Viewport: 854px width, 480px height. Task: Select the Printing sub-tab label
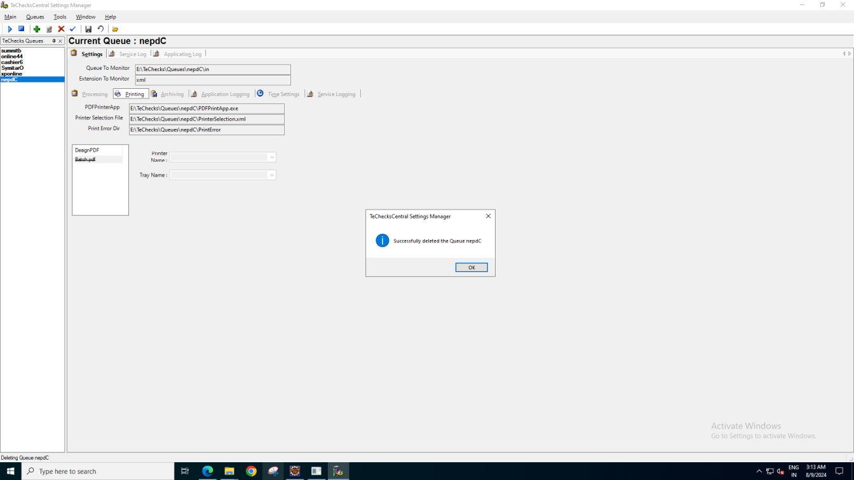[x=134, y=94]
